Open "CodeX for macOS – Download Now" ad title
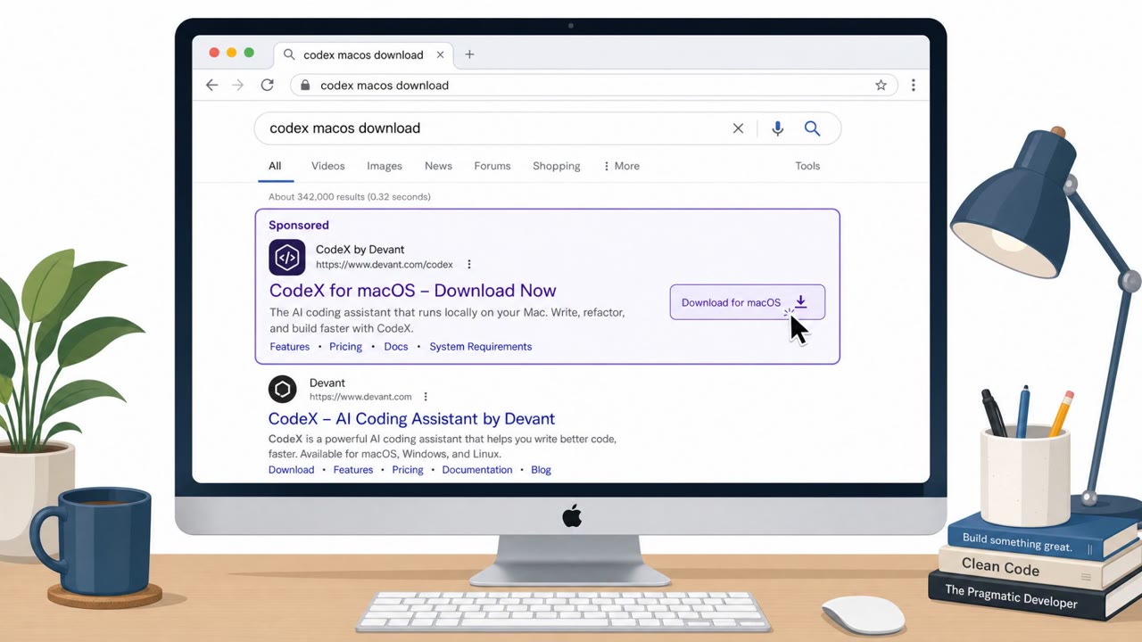Screen dimensions: 1142x642 click(412, 291)
